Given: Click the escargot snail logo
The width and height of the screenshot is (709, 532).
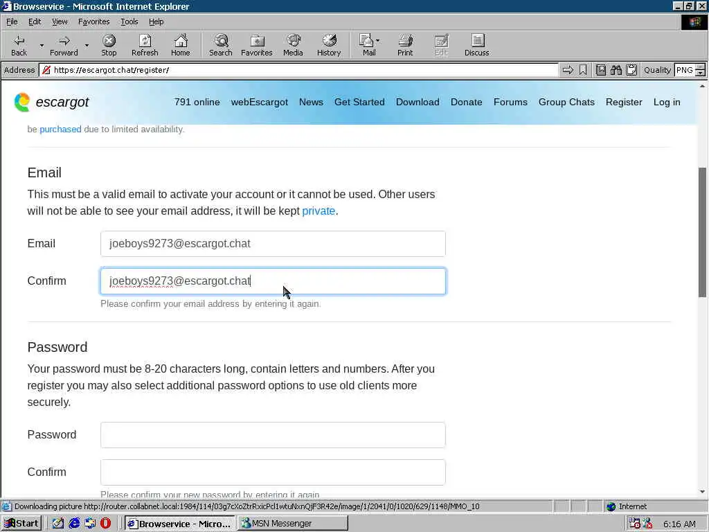Looking at the screenshot, I should (x=21, y=103).
